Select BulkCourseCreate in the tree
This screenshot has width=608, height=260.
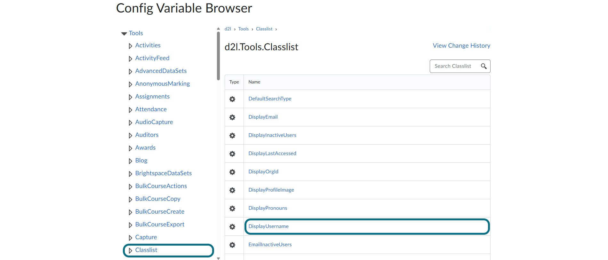pyautogui.click(x=160, y=212)
